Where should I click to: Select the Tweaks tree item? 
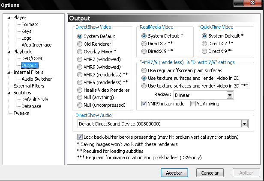pyautogui.click(x=21, y=113)
